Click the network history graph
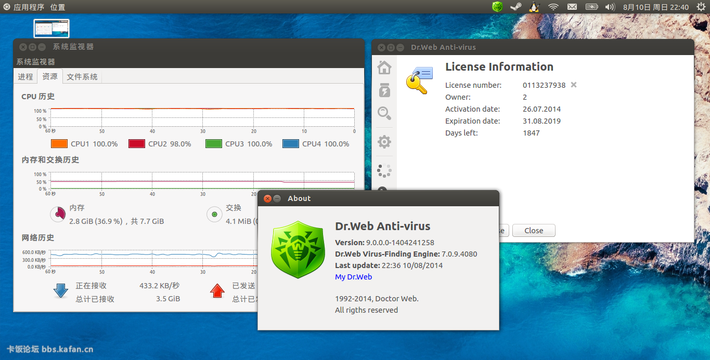 point(154,258)
